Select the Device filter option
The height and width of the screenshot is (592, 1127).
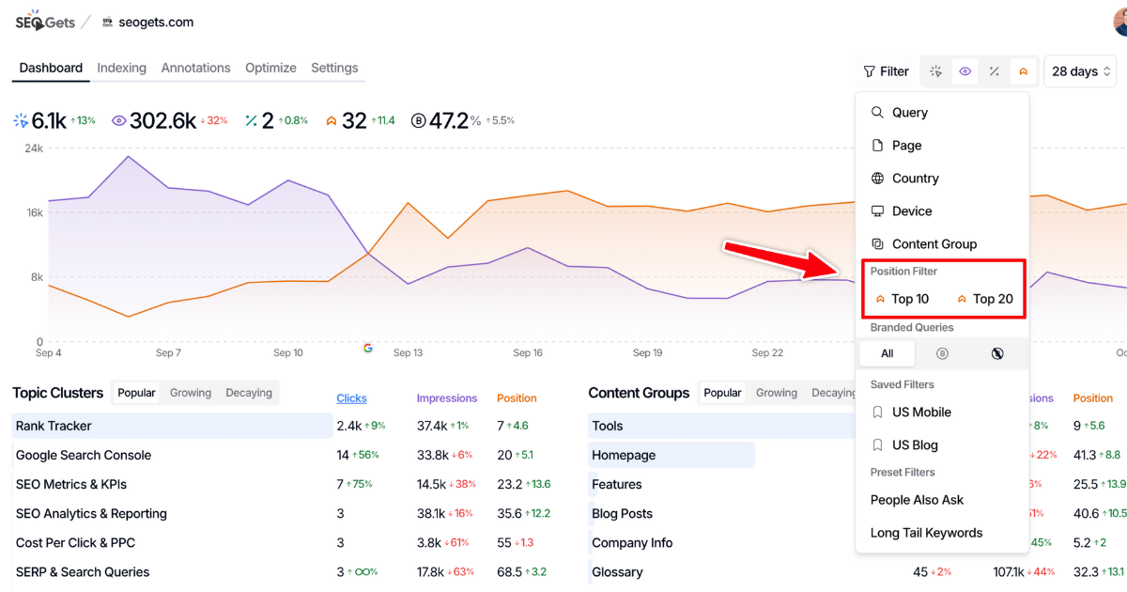coord(907,210)
